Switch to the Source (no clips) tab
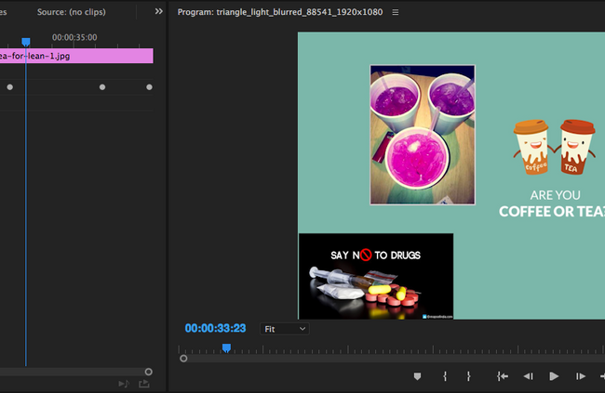This screenshot has height=393, width=605. pyautogui.click(x=72, y=12)
